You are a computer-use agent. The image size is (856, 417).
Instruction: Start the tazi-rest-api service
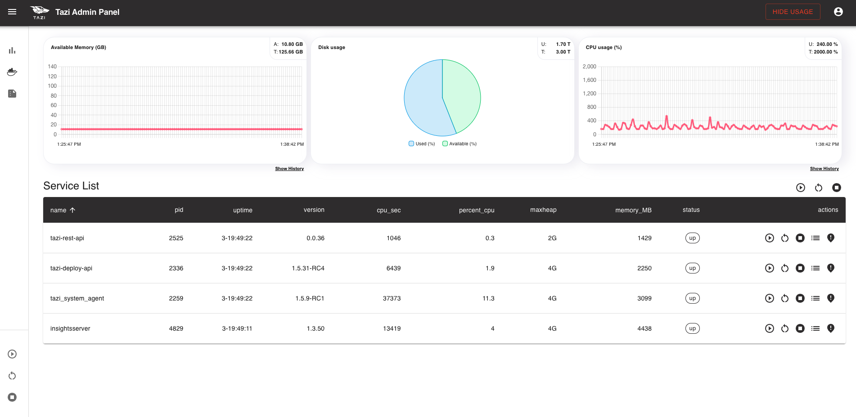coord(770,238)
